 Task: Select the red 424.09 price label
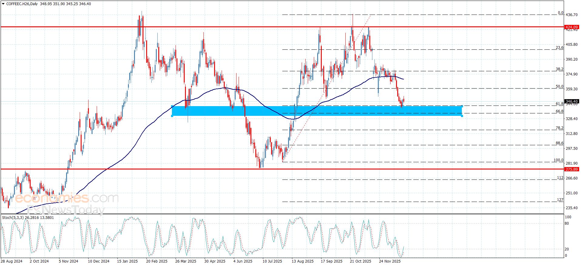pyautogui.click(x=572, y=27)
